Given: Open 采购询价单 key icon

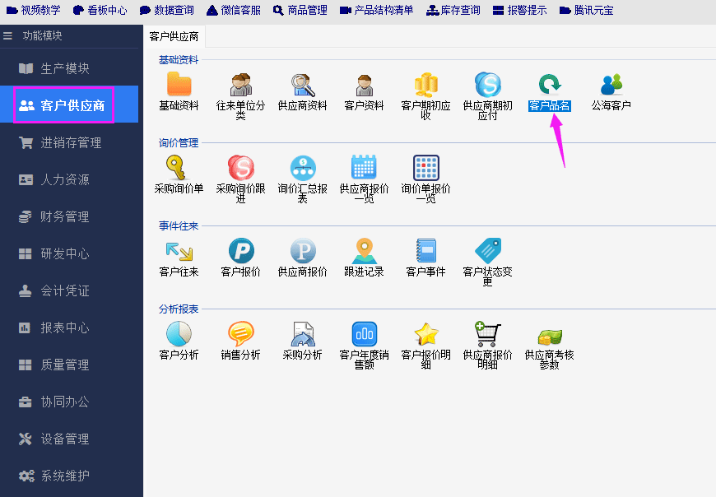Looking at the screenshot, I should [179, 168].
